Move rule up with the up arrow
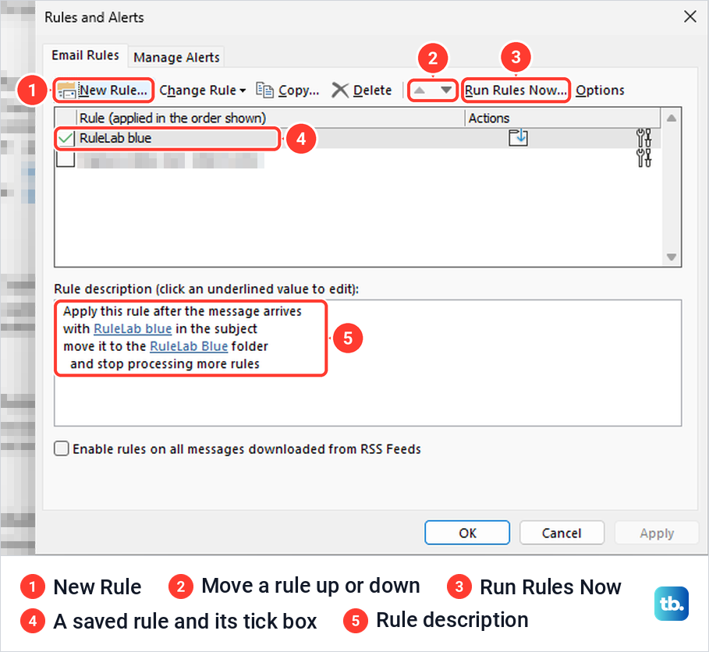The height and width of the screenshot is (652, 709). tap(420, 90)
